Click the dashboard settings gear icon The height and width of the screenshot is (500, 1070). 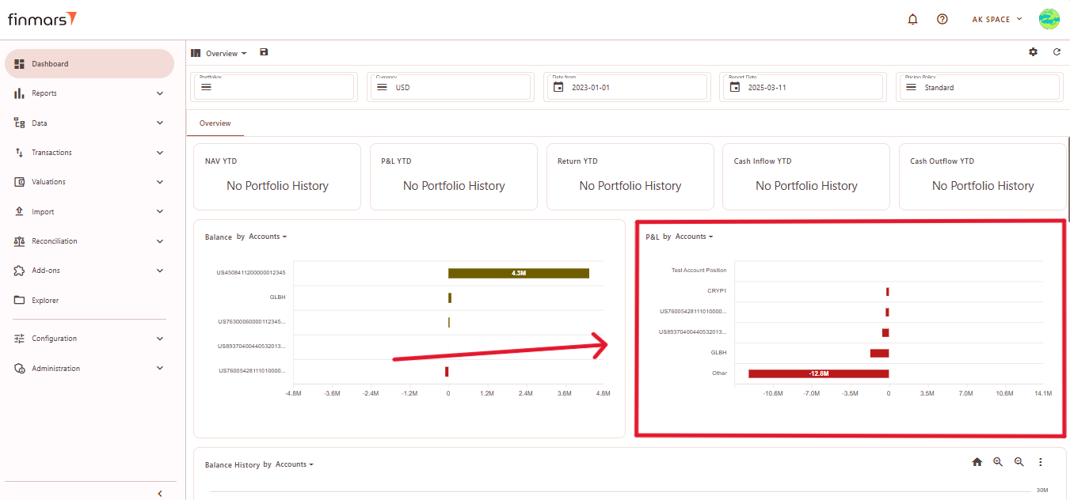[1033, 52]
